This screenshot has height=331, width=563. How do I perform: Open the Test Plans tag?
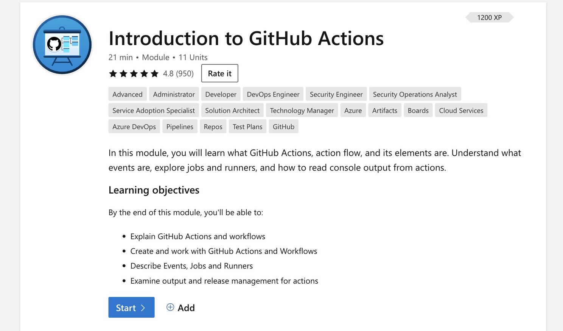[x=247, y=127]
